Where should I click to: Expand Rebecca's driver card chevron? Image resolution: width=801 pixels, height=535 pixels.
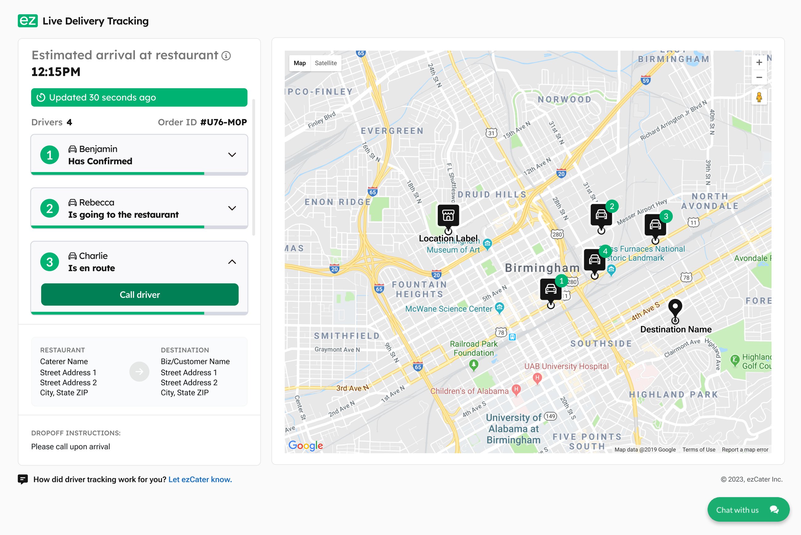(x=232, y=208)
